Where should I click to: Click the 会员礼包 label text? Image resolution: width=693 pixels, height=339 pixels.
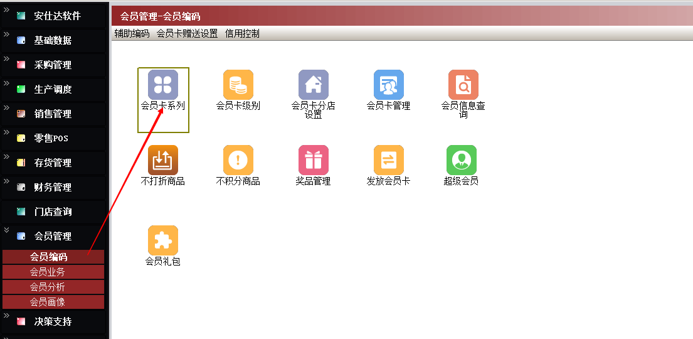162,262
